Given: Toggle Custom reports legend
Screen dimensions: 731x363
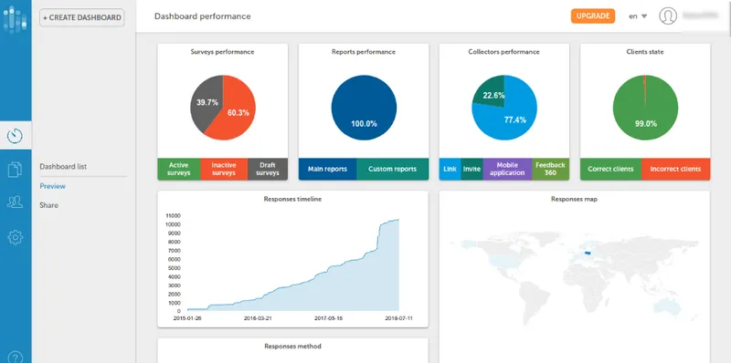Looking at the screenshot, I should pyautogui.click(x=393, y=169).
